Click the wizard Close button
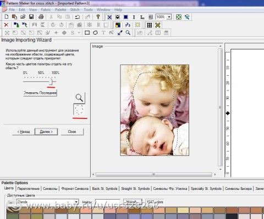 (x=72, y=132)
